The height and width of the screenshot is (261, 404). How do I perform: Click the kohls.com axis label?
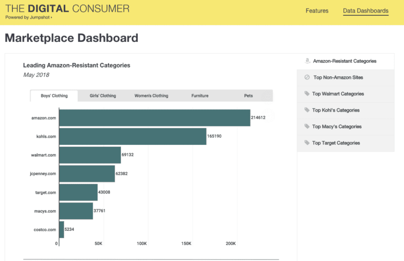tap(46, 136)
